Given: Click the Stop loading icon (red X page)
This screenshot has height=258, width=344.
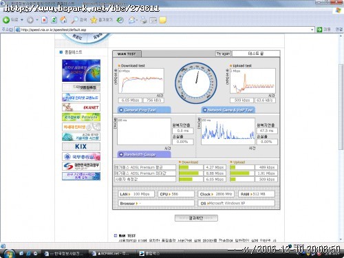Looking at the screenshot, I should 44,20.
